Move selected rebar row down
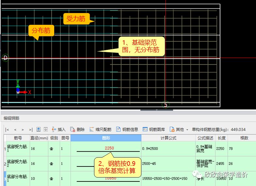 click(x=46, y=129)
